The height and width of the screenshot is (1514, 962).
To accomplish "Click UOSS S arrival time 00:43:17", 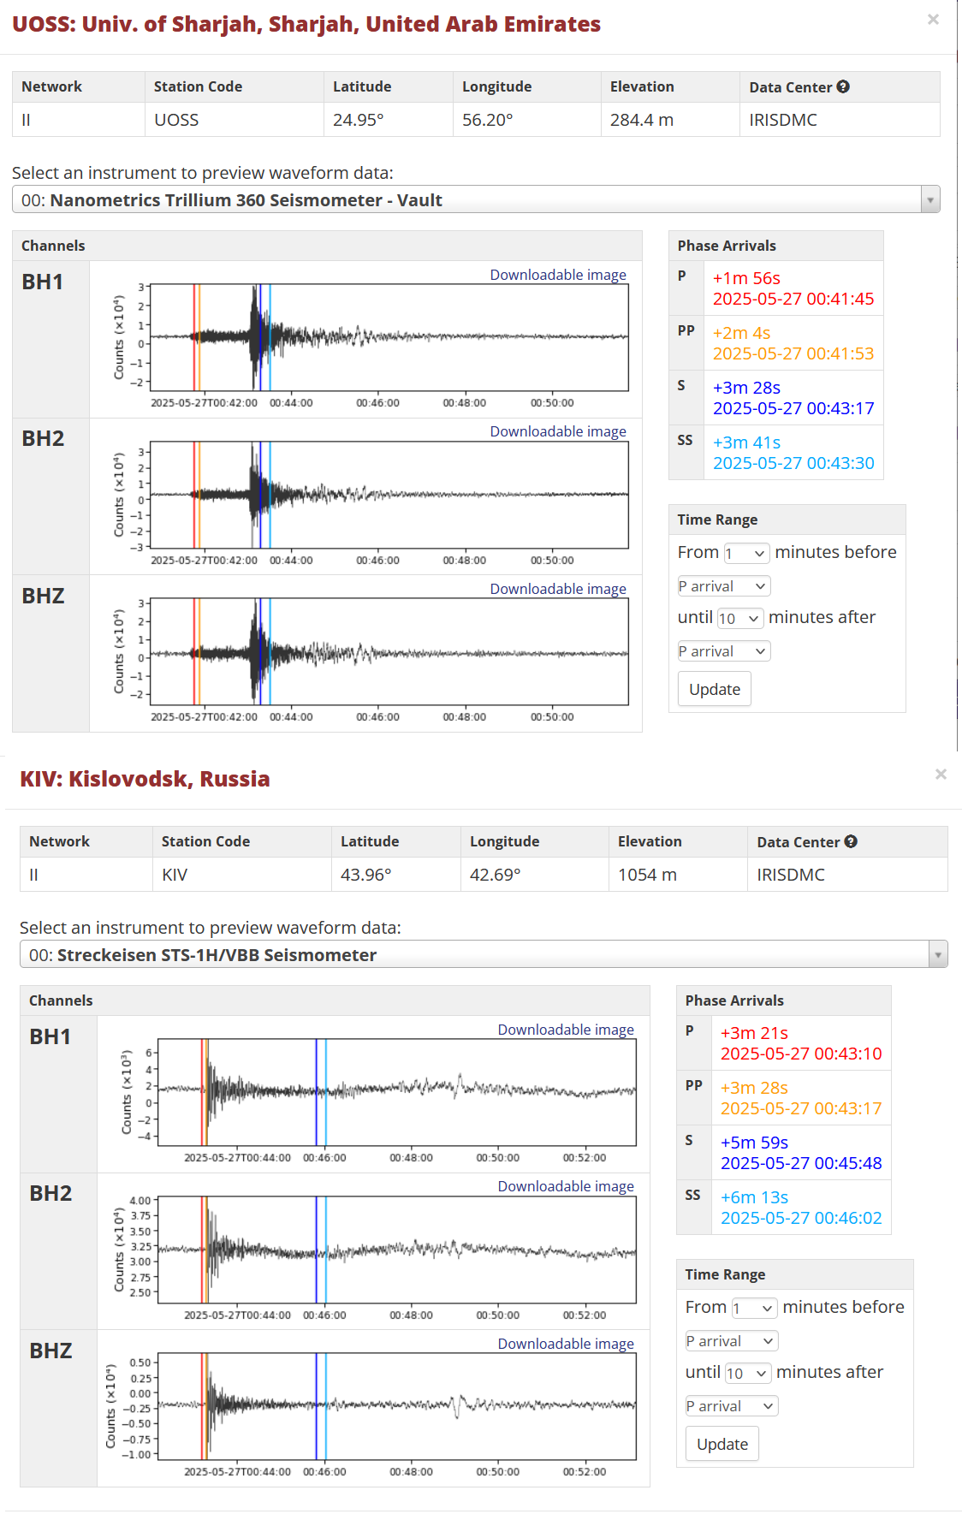I will coord(793,408).
